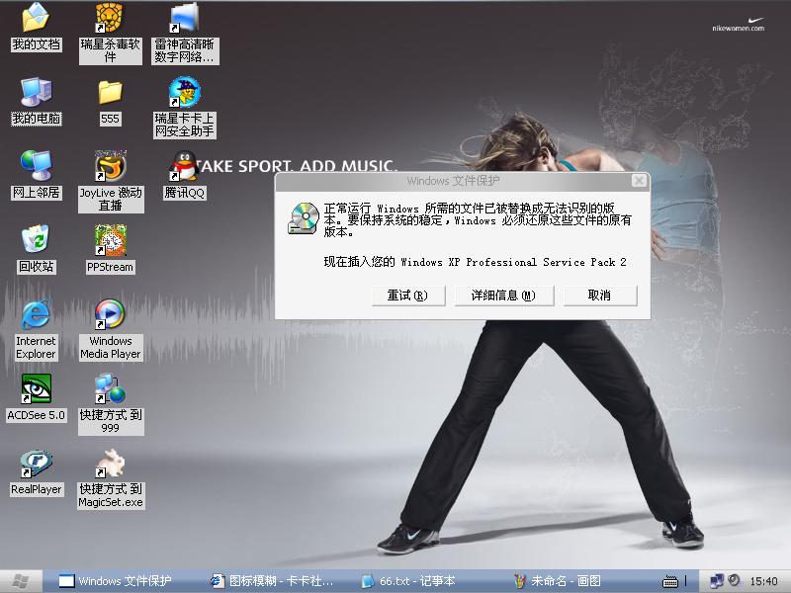Click the keyboard language bar icon
791x593 pixels.
click(670, 581)
